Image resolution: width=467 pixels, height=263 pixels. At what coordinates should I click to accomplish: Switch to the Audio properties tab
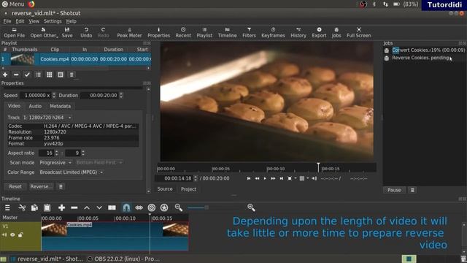click(35, 106)
